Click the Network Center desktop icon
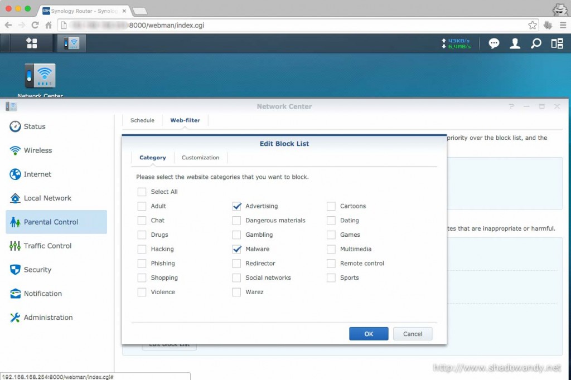This screenshot has width=571, height=380. [40, 76]
